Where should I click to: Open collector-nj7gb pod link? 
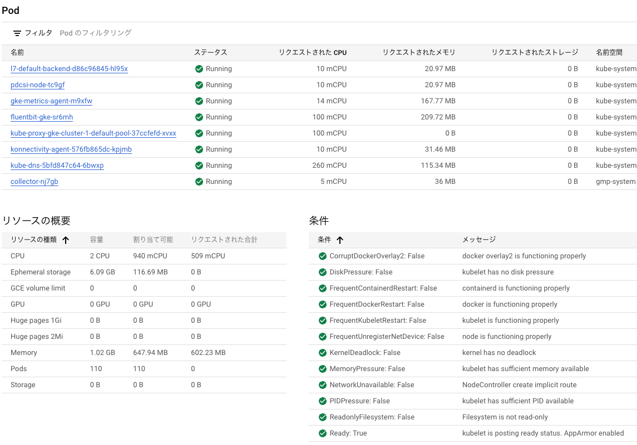pyautogui.click(x=34, y=182)
